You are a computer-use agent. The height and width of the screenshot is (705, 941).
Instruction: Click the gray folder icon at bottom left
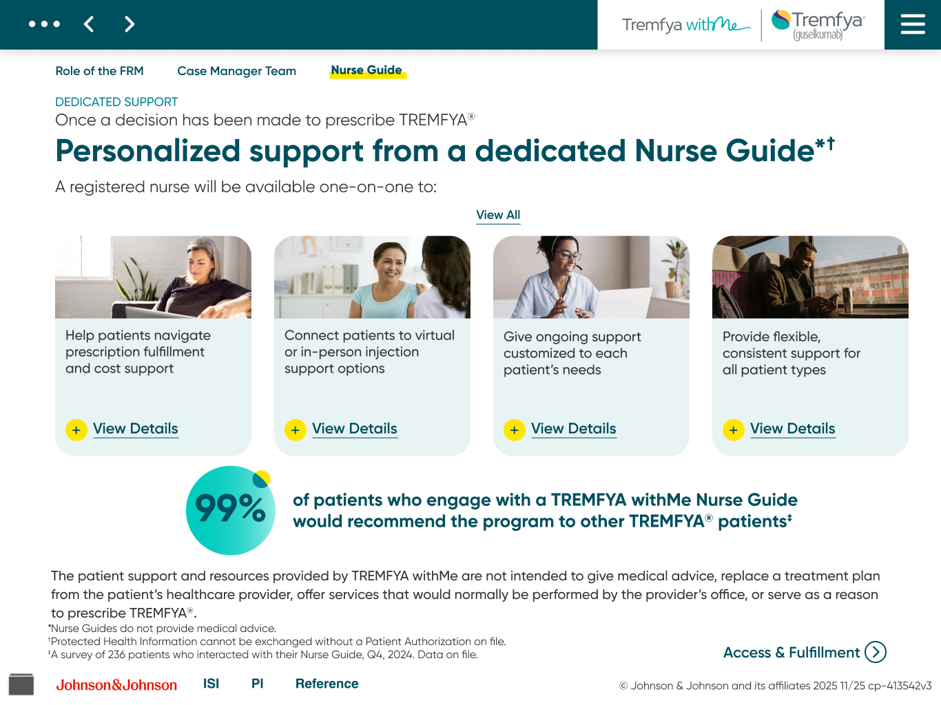click(x=21, y=684)
